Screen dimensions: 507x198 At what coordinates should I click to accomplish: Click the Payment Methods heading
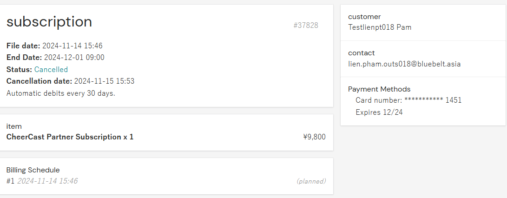click(x=379, y=89)
